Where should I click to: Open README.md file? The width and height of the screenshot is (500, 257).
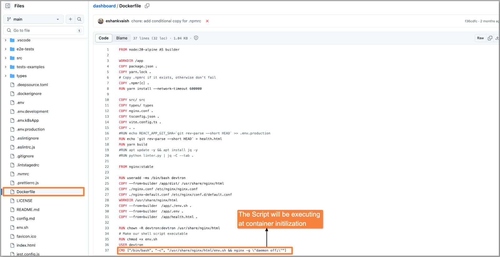pyautogui.click(x=28, y=210)
